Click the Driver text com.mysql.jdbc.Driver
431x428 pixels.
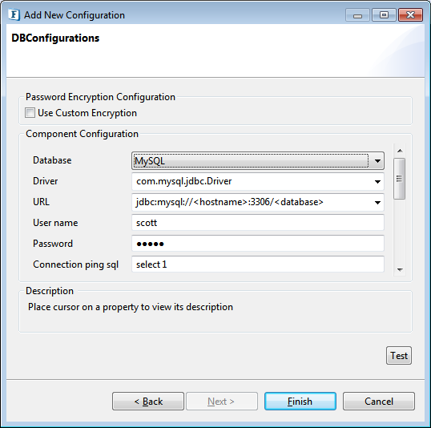pyautogui.click(x=184, y=181)
